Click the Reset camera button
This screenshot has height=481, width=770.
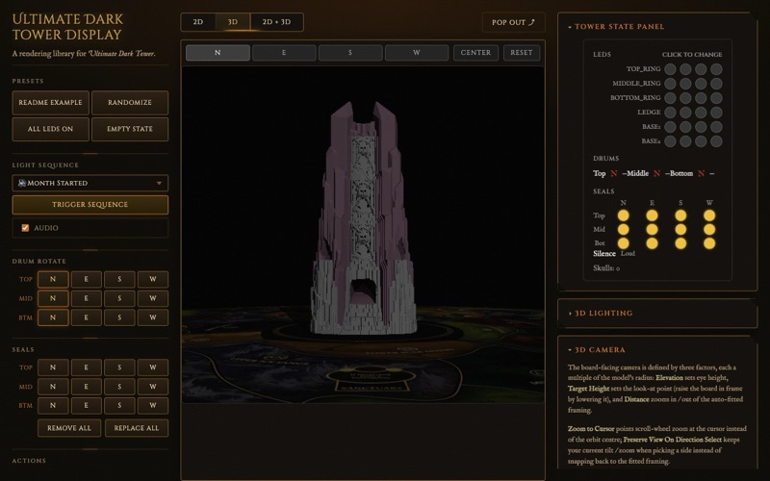pos(522,53)
